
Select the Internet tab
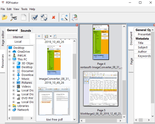[18, 37]
